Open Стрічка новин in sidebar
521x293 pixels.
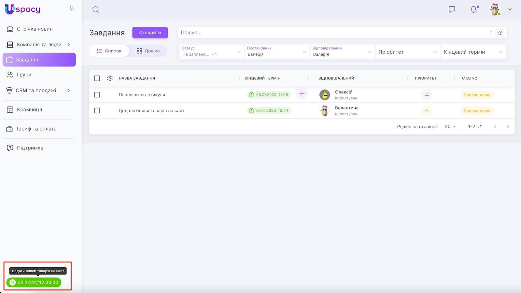[35, 29]
